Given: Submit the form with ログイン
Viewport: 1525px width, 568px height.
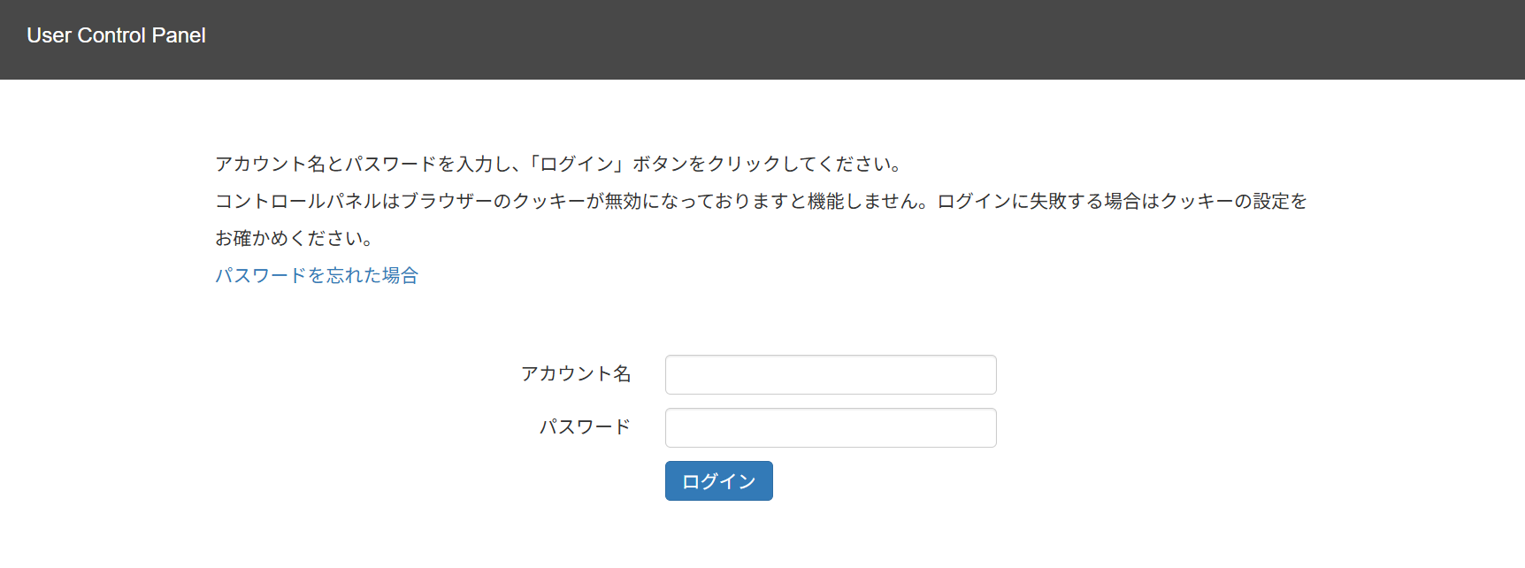Looking at the screenshot, I should click(719, 480).
